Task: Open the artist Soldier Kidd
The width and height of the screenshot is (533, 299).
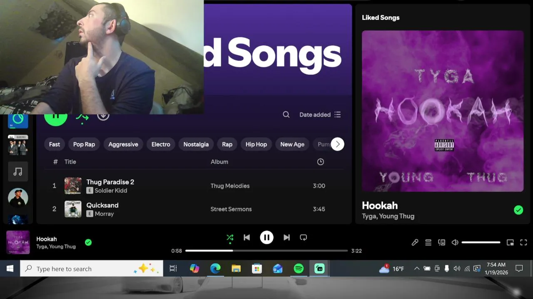Action: tap(111, 191)
